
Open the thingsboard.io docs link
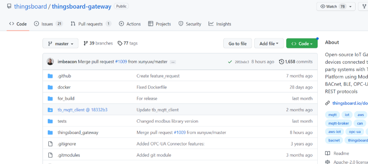click(350, 103)
